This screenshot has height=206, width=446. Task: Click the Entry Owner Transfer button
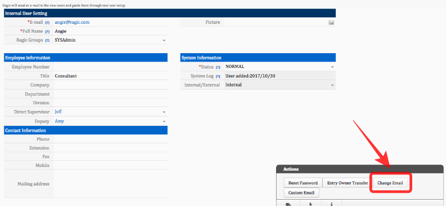[x=347, y=183]
